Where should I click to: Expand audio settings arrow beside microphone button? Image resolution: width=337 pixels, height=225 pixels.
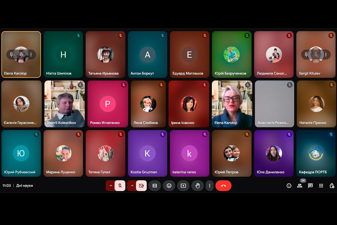pos(111,186)
